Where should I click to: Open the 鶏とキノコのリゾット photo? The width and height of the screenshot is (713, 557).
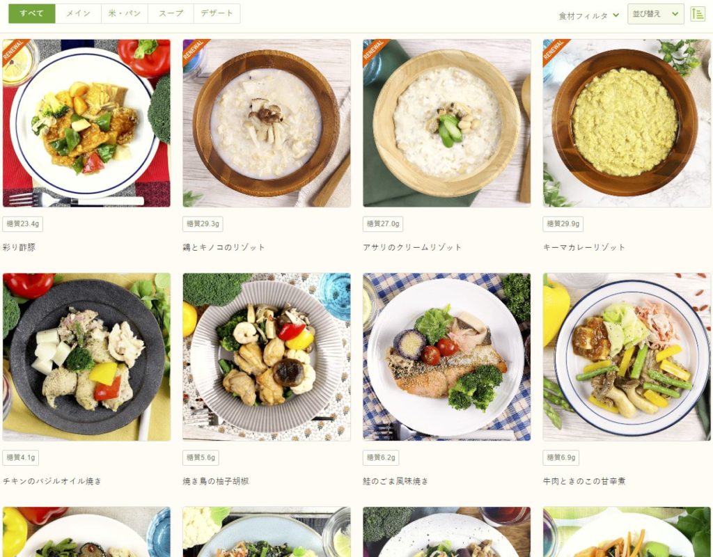click(x=267, y=123)
